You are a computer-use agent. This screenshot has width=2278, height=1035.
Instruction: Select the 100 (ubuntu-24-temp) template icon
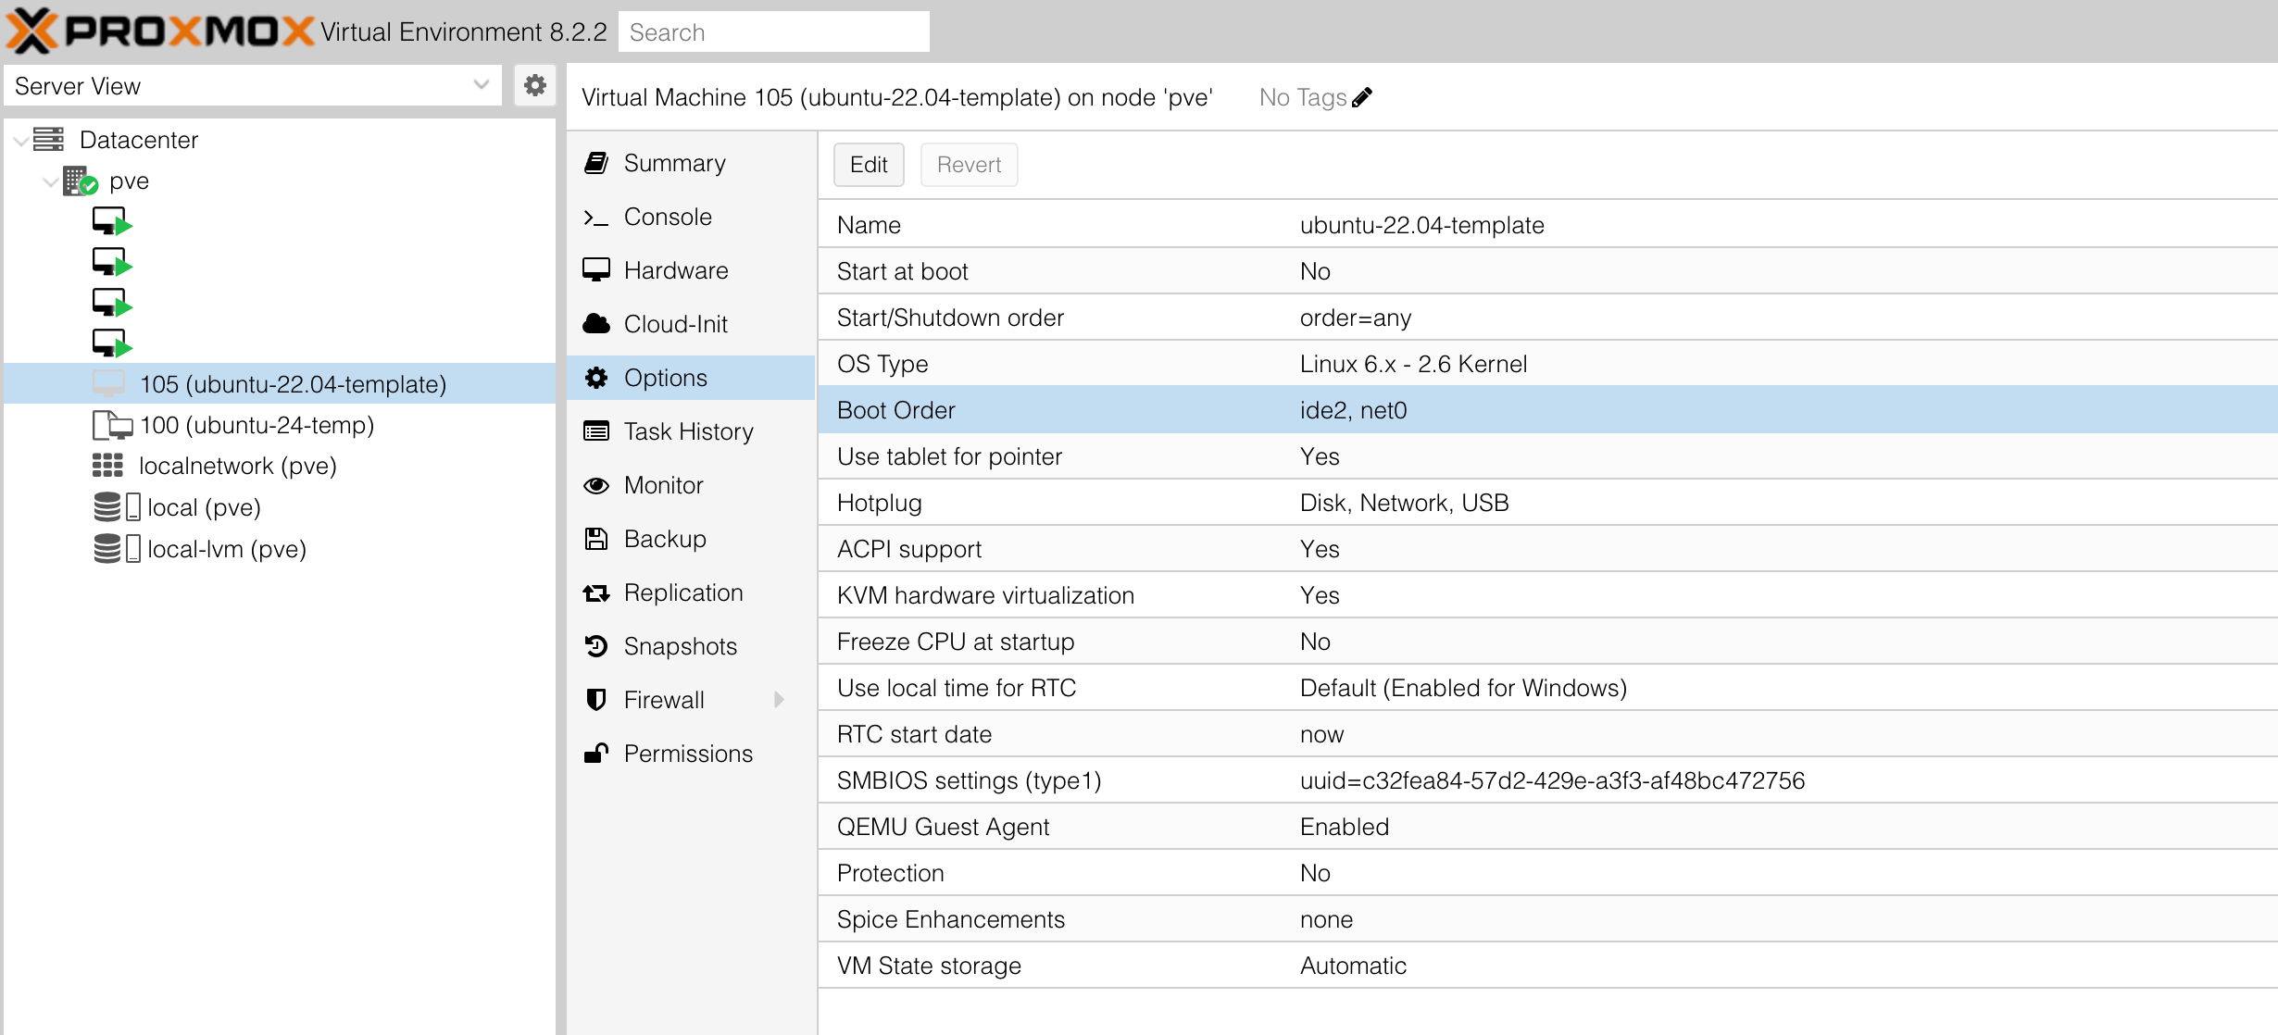112,425
